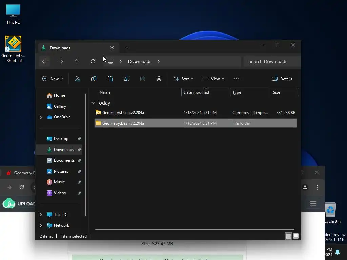347x260 pixels.
Task: Open the See more three-dots menu
Action: tap(236, 79)
